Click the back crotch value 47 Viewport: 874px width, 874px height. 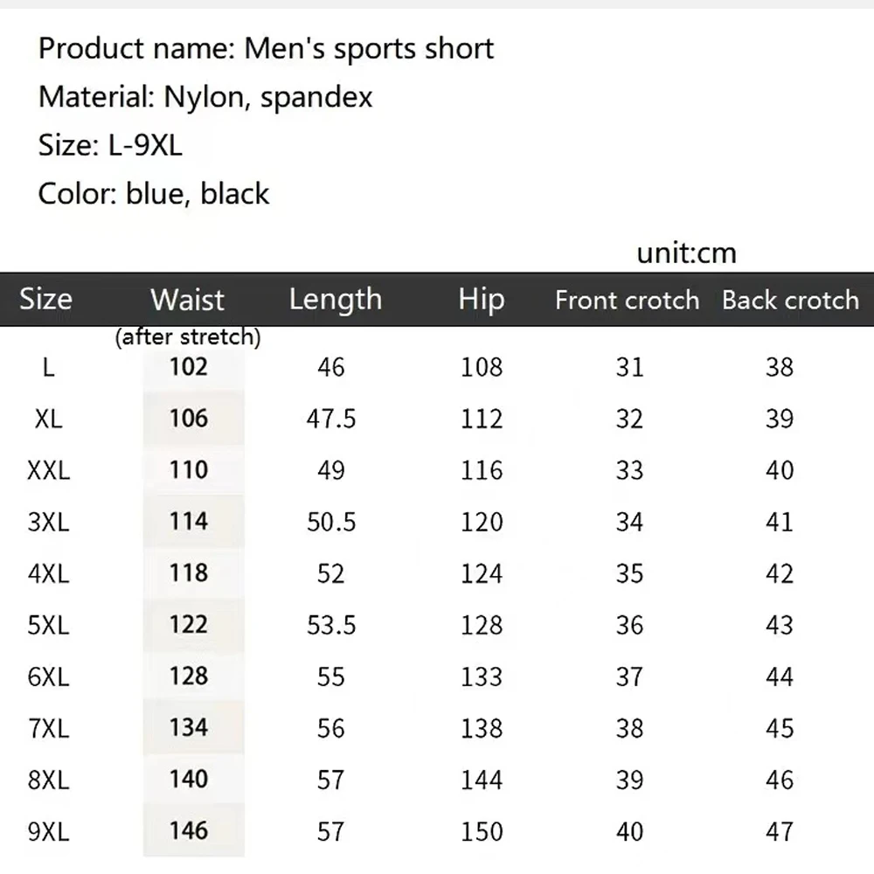[x=780, y=832]
